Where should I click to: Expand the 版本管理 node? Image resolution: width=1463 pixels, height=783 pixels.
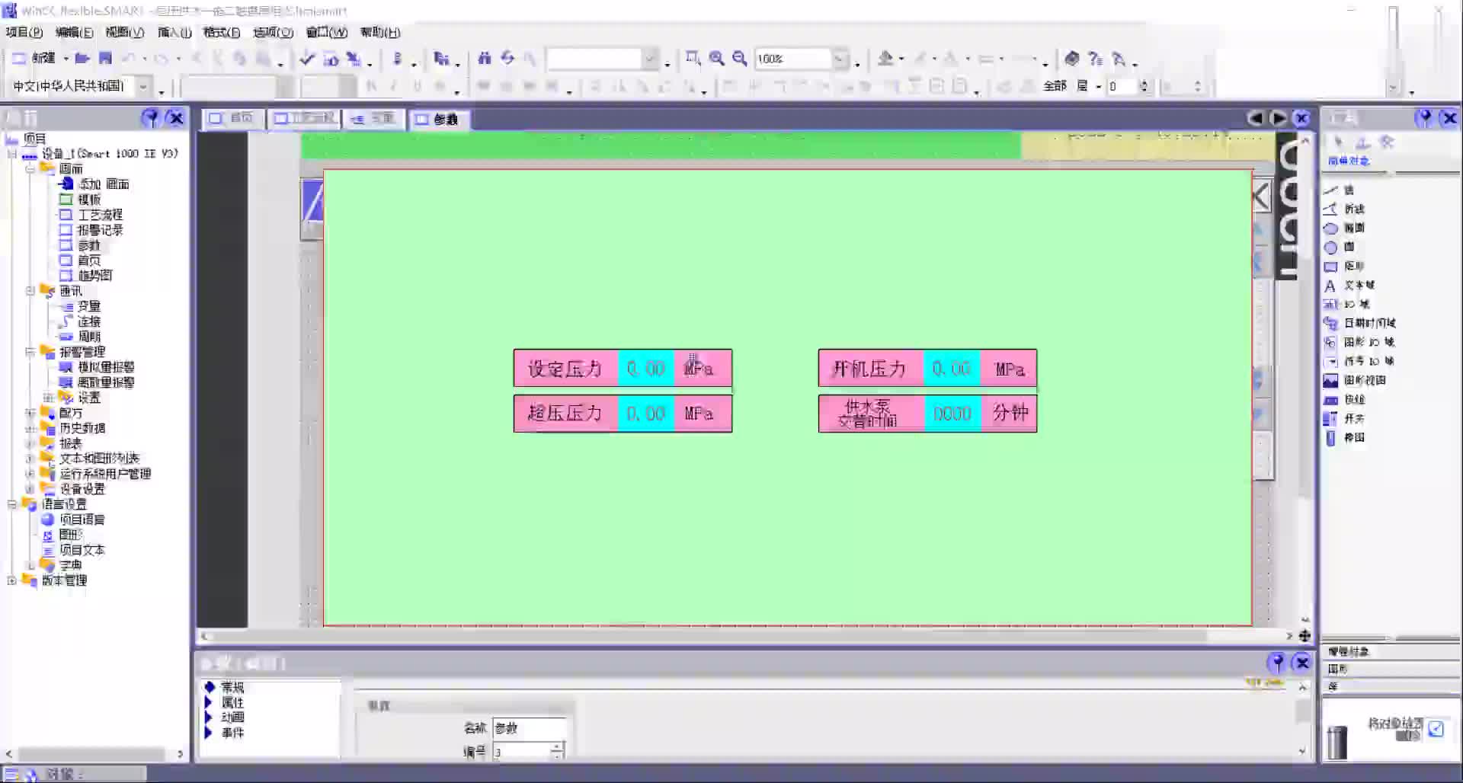click(x=12, y=580)
